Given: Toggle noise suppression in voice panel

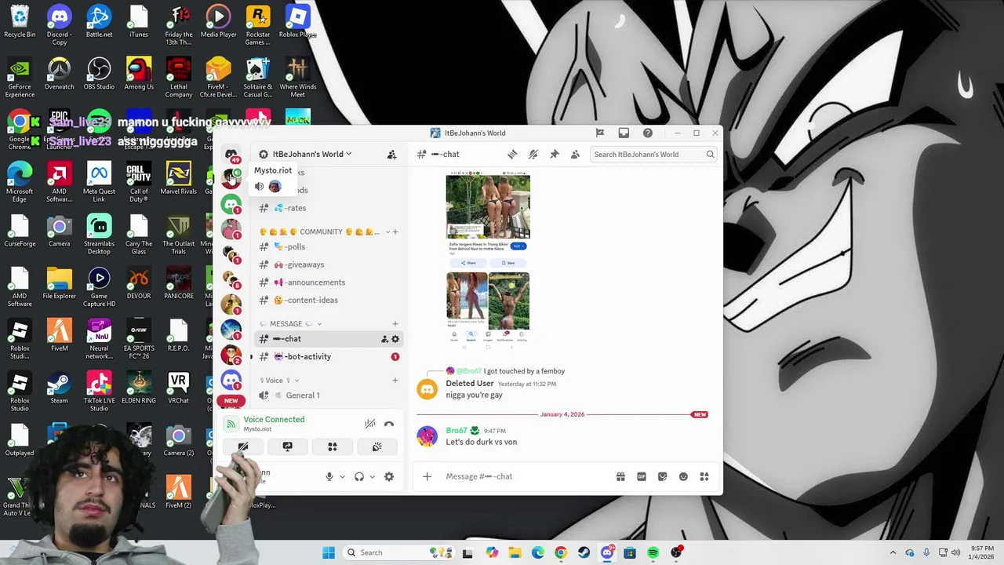Looking at the screenshot, I should point(370,424).
